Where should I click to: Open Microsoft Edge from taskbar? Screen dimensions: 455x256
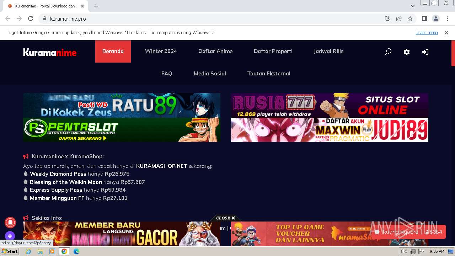point(76,251)
